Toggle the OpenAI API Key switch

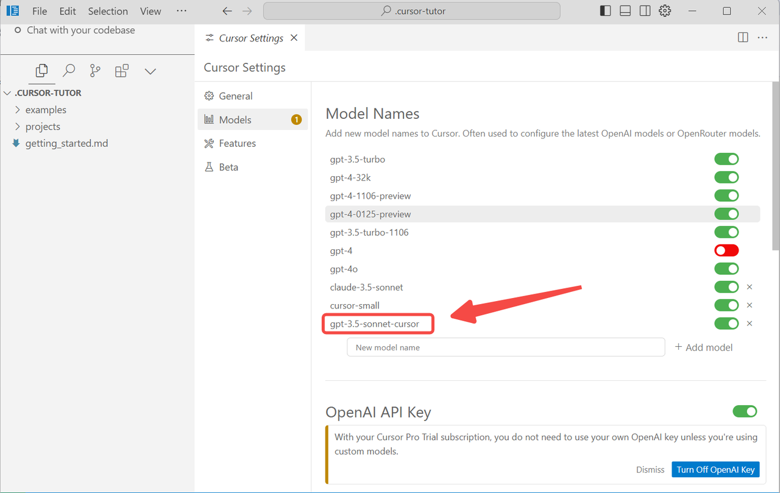(745, 411)
